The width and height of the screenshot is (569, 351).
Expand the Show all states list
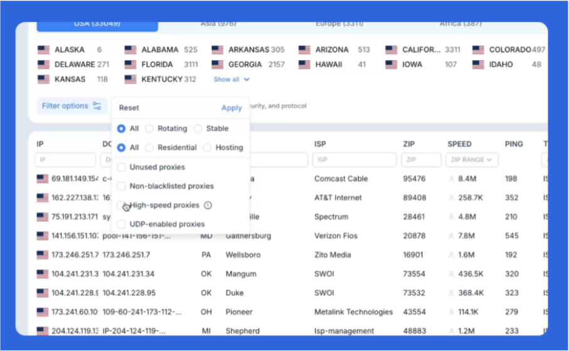tap(231, 80)
